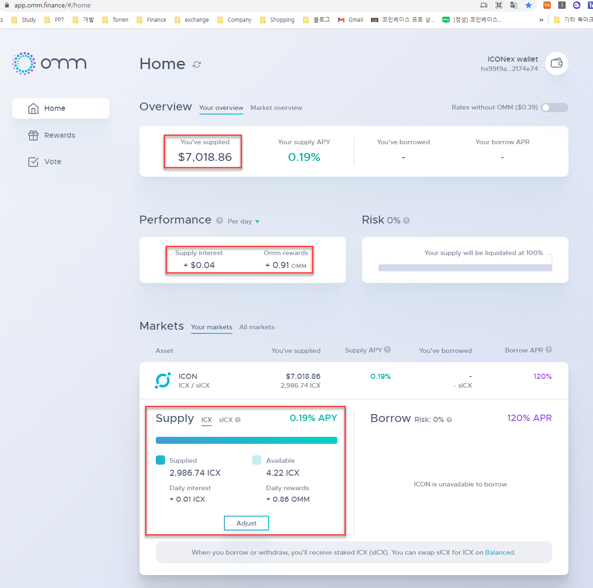593x588 pixels.
Task: Show sICX help icon in Supply
Action: 238,420
